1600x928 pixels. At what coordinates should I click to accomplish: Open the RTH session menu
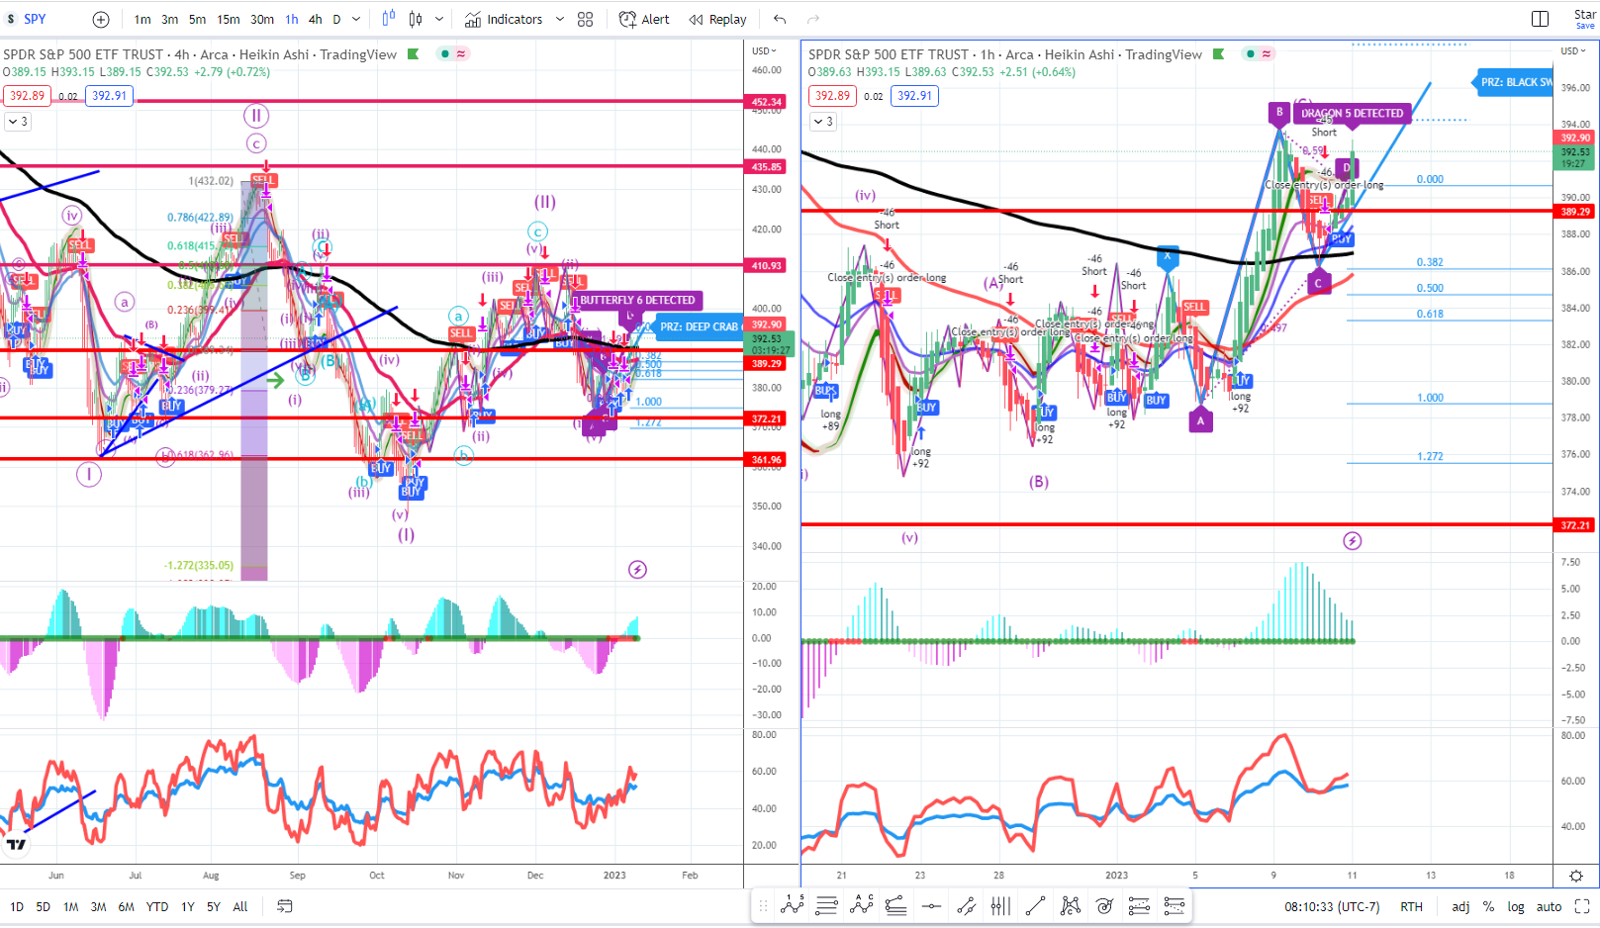click(x=1411, y=906)
